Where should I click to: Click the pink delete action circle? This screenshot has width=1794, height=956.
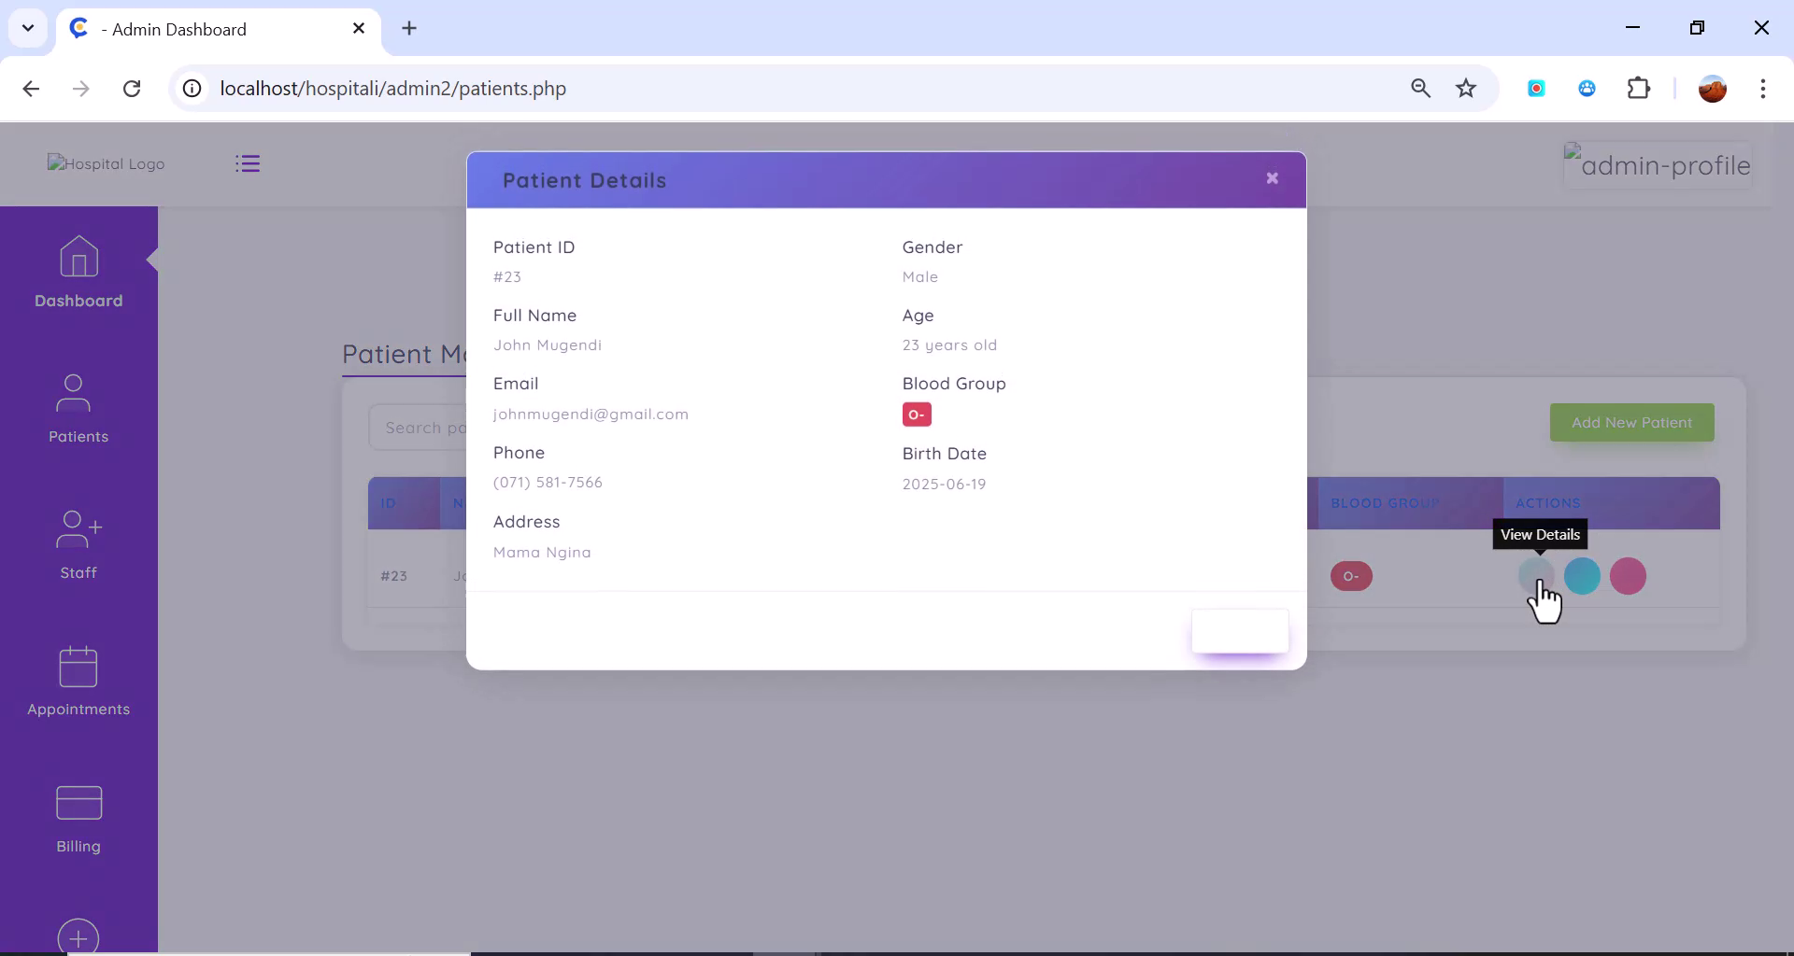click(x=1629, y=577)
